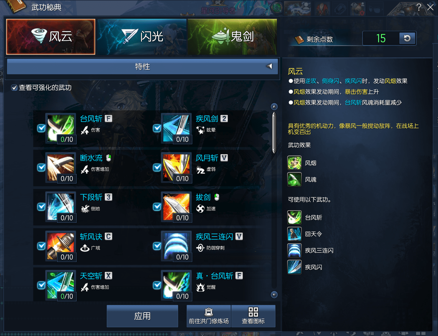
Task: Select the 风月斩 skill icon
Action: pos(176,168)
